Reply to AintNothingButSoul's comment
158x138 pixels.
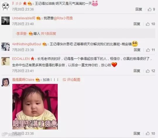(137, 50)
